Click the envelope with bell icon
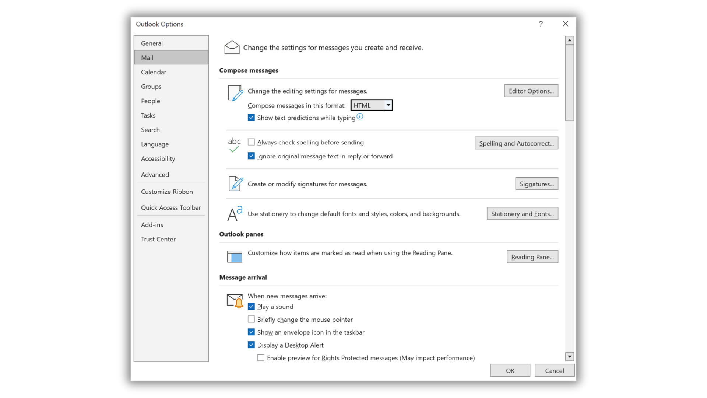This screenshot has height=398, width=707. [235, 301]
